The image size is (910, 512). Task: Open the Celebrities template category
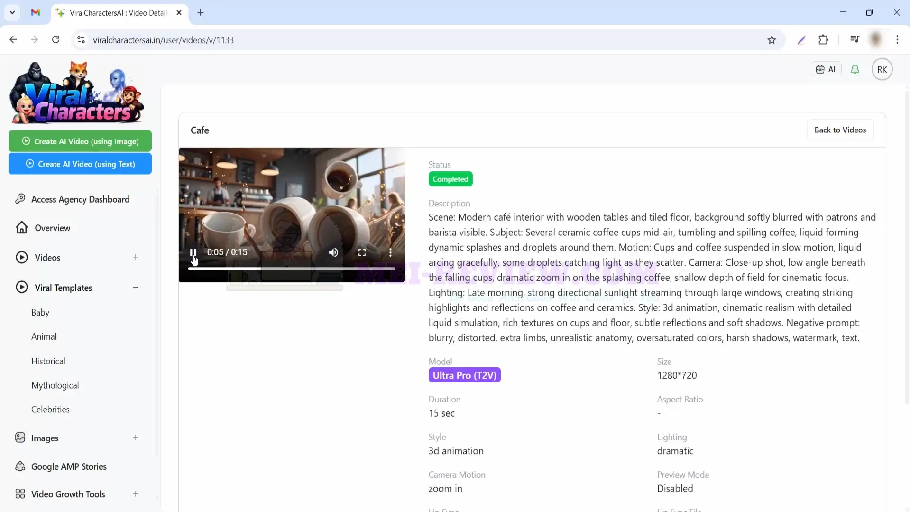click(x=50, y=409)
